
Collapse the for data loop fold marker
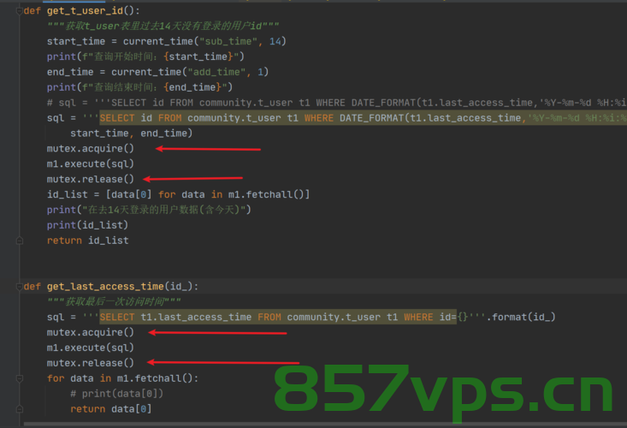(x=19, y=378)
